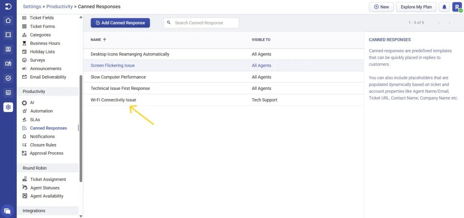Click the AI icon under Productivity
464x218 pixels.
[x=24, y=103]
